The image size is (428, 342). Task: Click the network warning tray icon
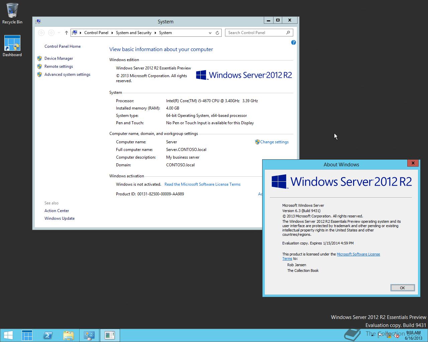point(389,335)
